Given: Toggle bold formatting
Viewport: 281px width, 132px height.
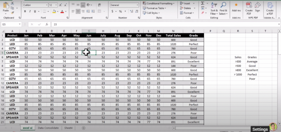Looking at the screenshot, I should pos(25,12).
